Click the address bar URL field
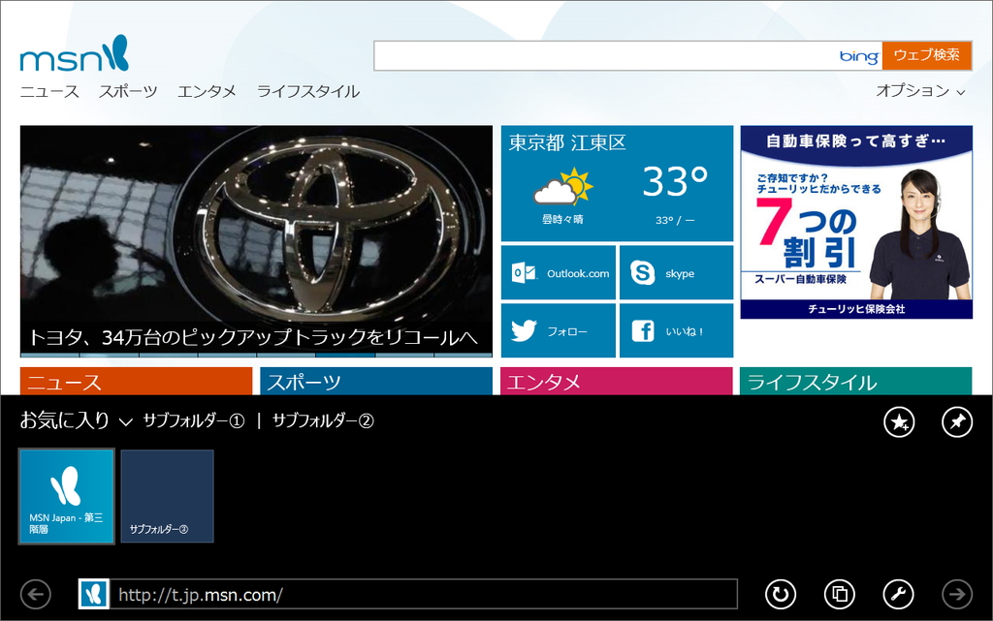The width and height of the screenshot is (993, 621). click(407, 594)
